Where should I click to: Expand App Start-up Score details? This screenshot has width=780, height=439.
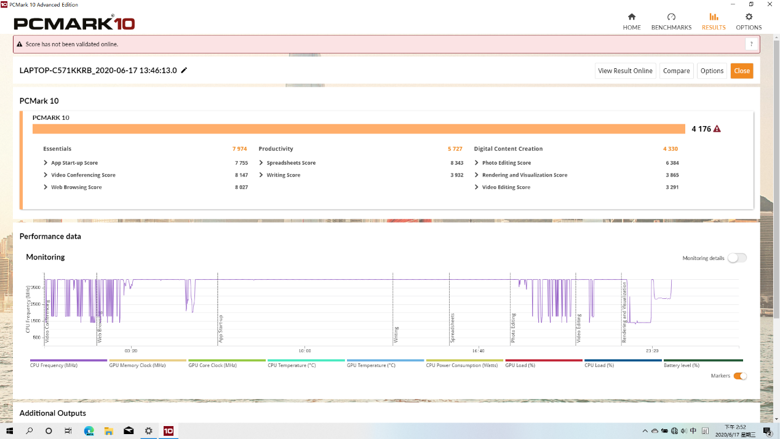pos(46,163)
